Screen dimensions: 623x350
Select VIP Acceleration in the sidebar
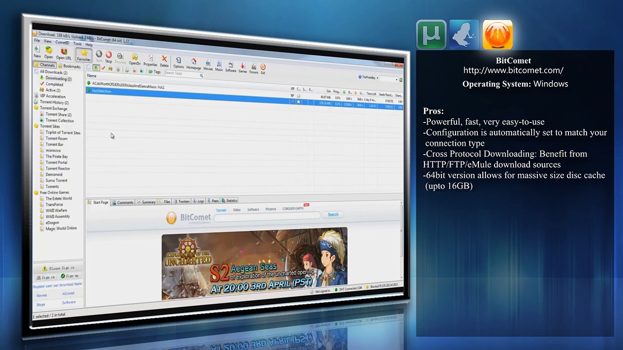coord(50,96)
